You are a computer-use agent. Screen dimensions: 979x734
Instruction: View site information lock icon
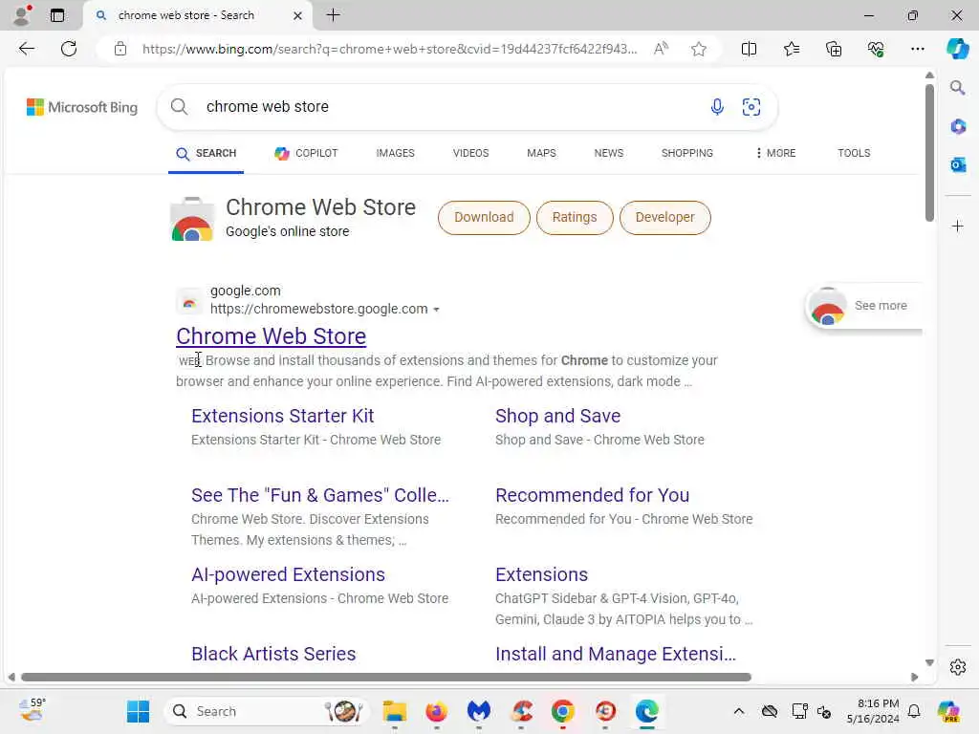120,49
